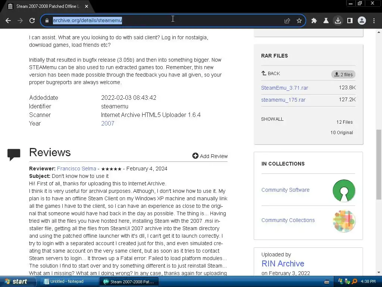Viewport: 382px width, 287px height.
Task: Select Steam 2007-2008 taskbar browser item
Action: click(x=129, y=282)
